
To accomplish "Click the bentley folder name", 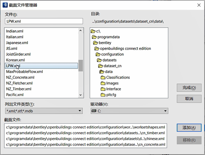I will (105, 43).
